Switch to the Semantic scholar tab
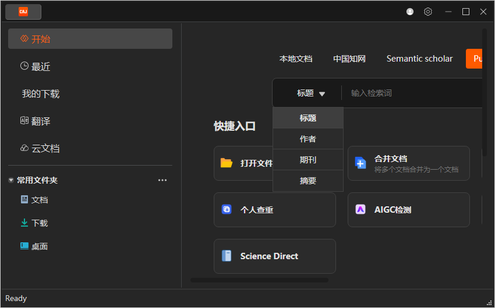Viewport: 495px width, 308px height. [419, 59]
